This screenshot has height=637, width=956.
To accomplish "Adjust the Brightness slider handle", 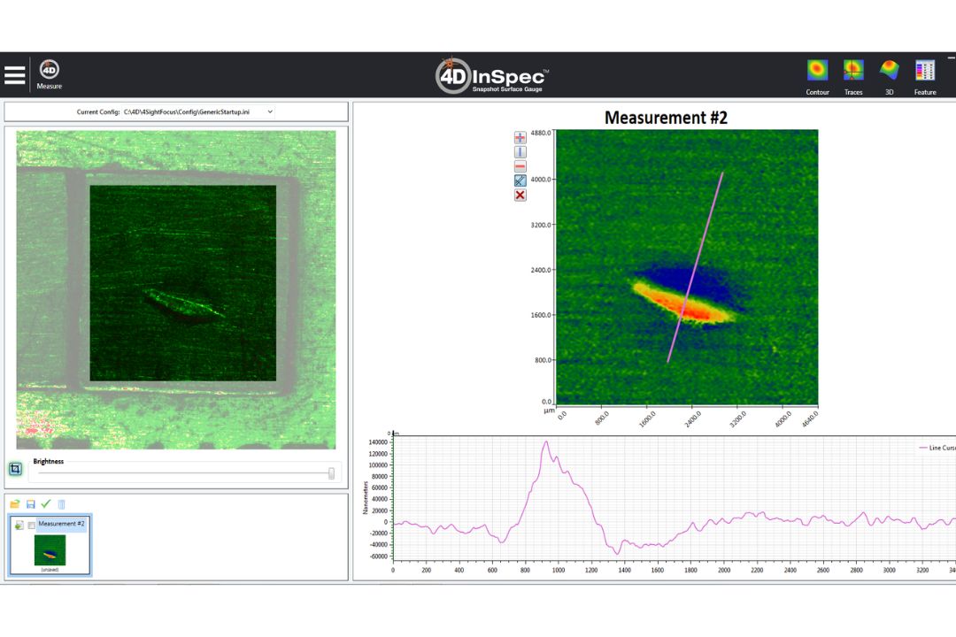I will coord(331,473).
